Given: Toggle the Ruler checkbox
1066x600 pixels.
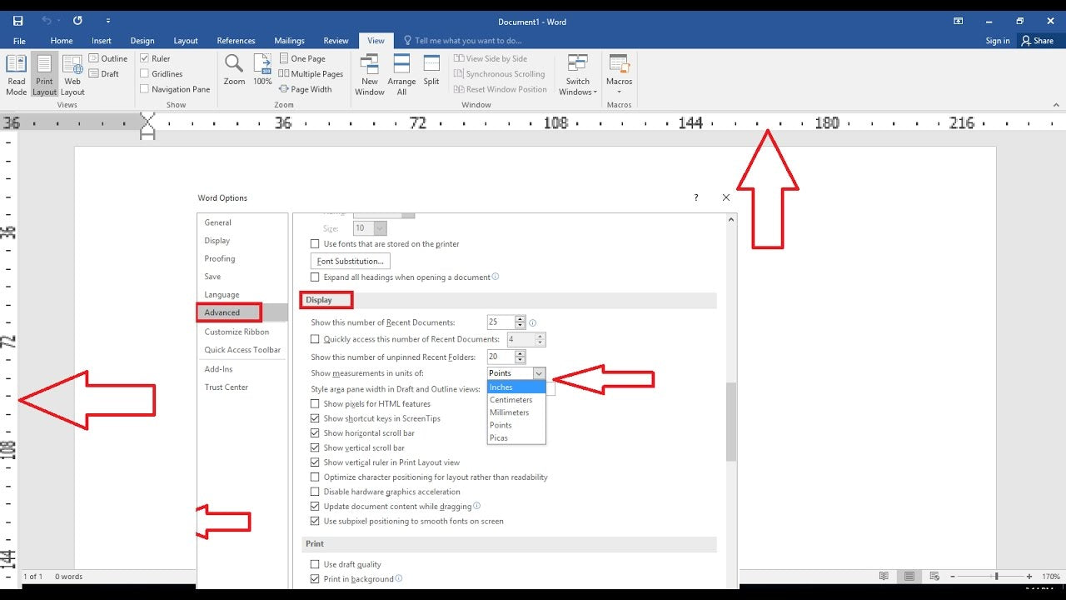Looking at the screenshot, I should [x=144, y=58].
